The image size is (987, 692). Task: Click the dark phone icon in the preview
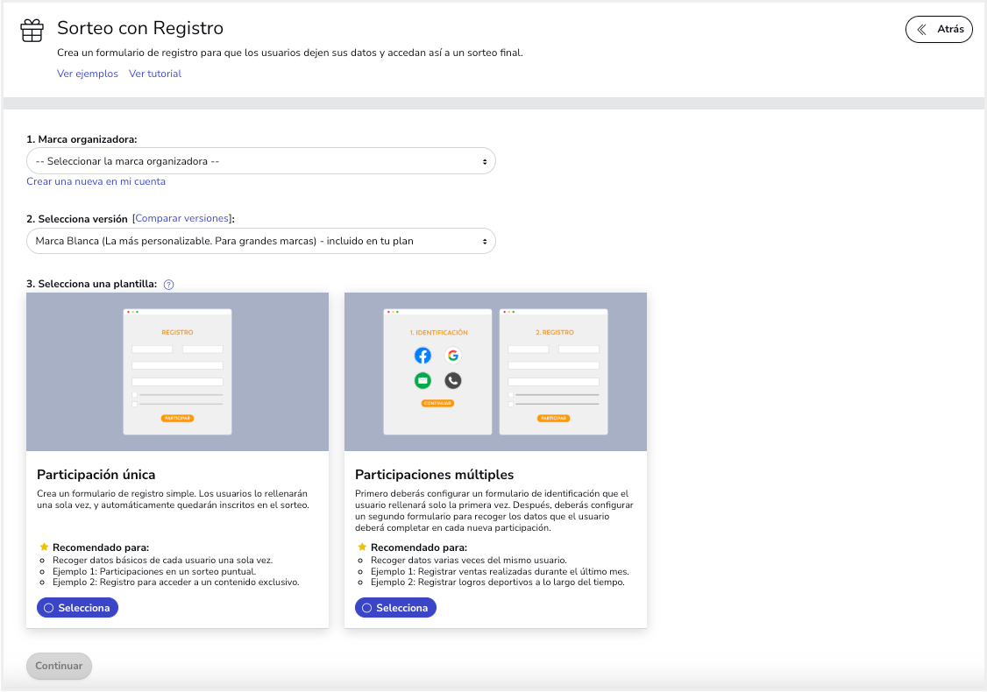[452, 380]
